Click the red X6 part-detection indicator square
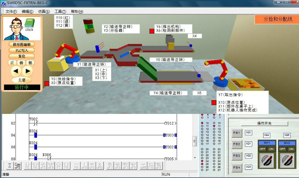This screenshot has width=299, height=178. pos(152,31)
